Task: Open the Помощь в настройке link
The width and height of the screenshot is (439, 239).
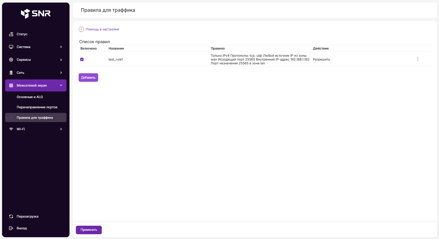Action: click(102, 29)
